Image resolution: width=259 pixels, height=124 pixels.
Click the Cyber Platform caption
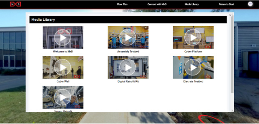coord(193,52)
